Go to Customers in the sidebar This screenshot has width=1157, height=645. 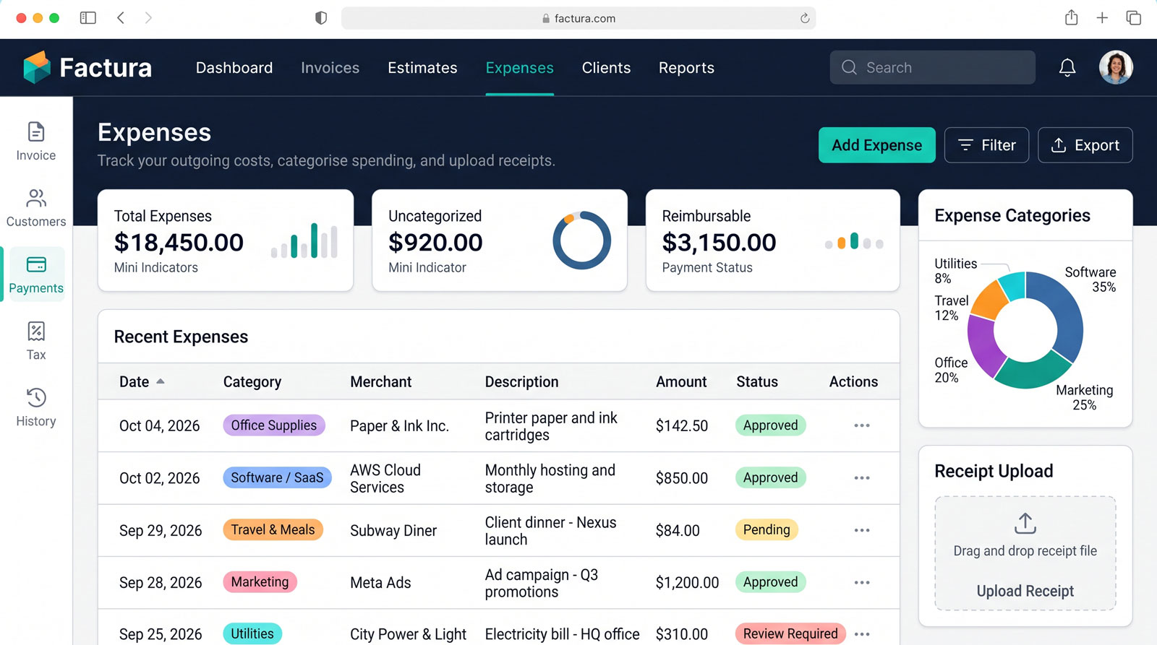pyautogui.click(x=36, y=208)
